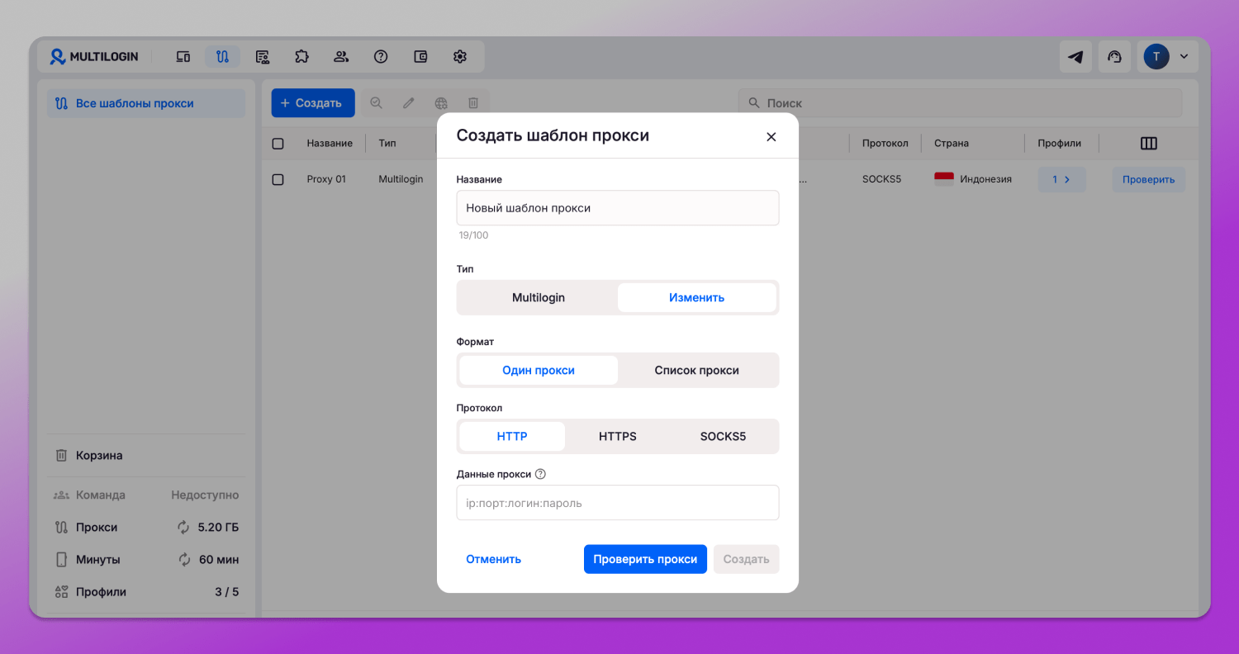Click the Профили column header
The image size is (1239, 654).
coord(1060,144)
